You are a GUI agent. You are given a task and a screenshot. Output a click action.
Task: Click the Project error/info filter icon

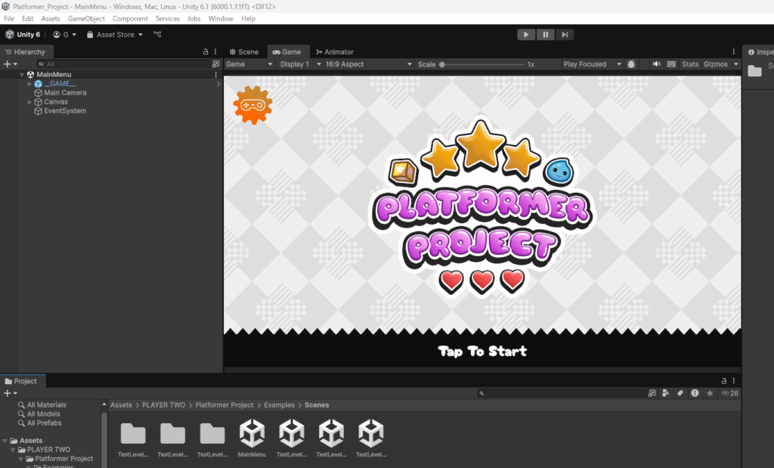click(695, 393)
